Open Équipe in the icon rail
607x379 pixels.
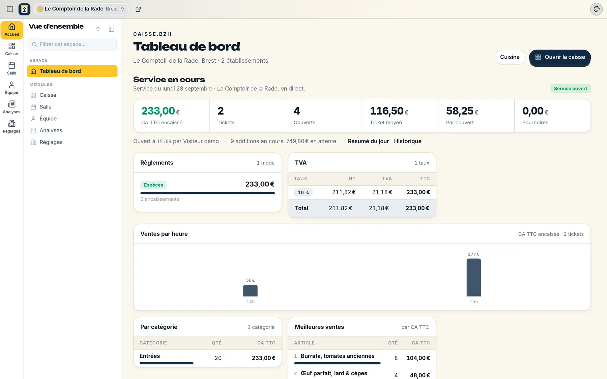pyautogui.click(x=12, y=88)
